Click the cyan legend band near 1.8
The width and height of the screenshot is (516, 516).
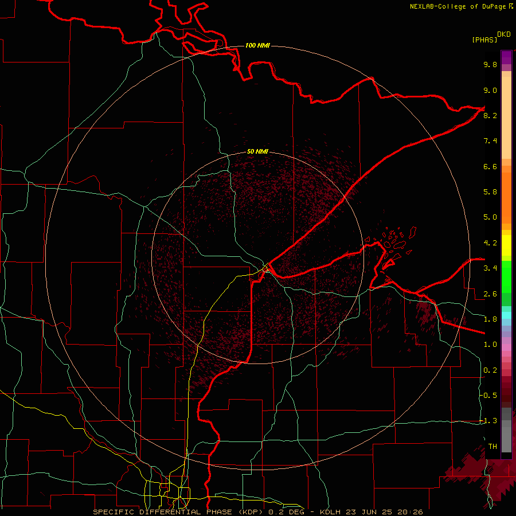point(506,315)
